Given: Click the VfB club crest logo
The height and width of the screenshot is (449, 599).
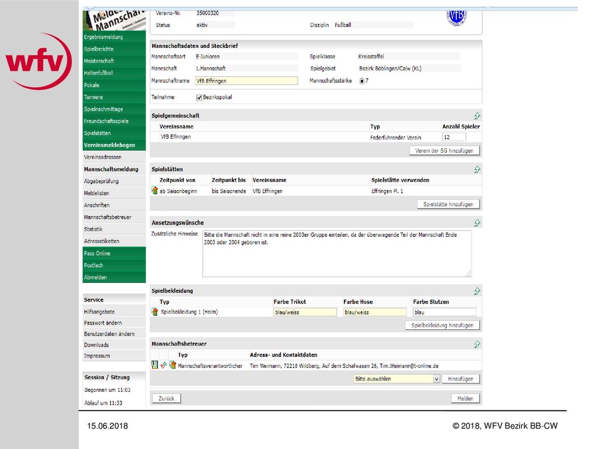Looking at the screenshot, I should click(456, 18).
